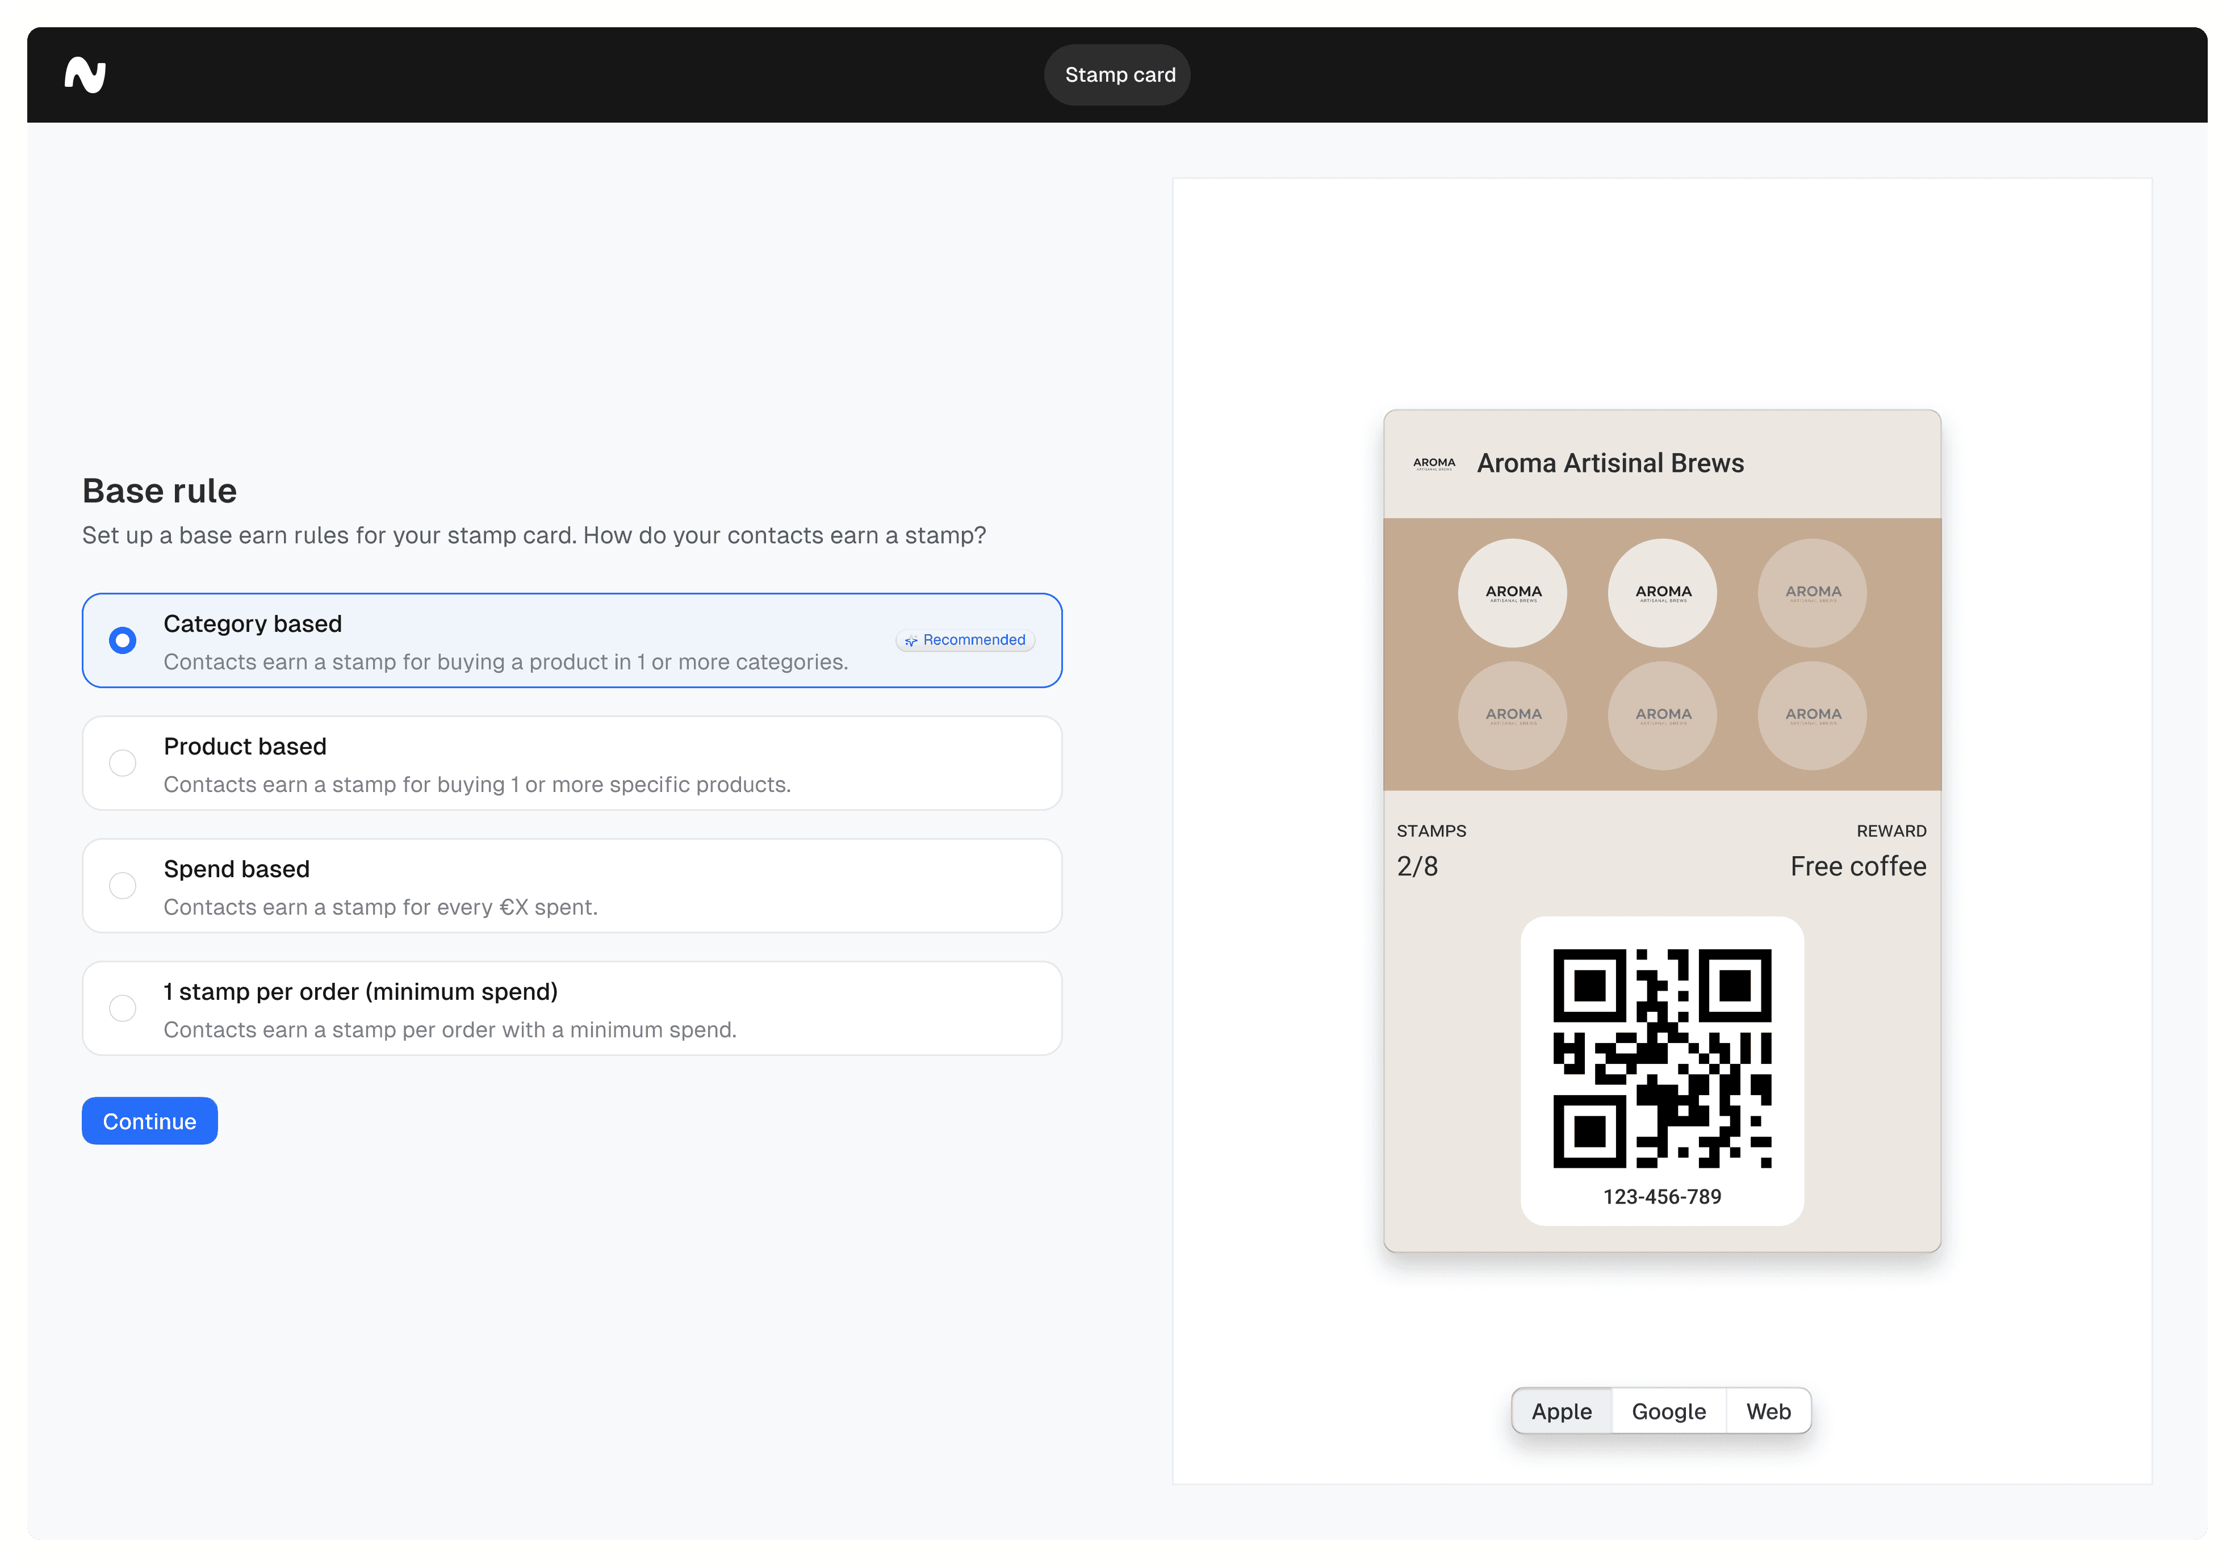Pick 1 stamp per order option
2235x1567 pixels.
pos(123,1008)
